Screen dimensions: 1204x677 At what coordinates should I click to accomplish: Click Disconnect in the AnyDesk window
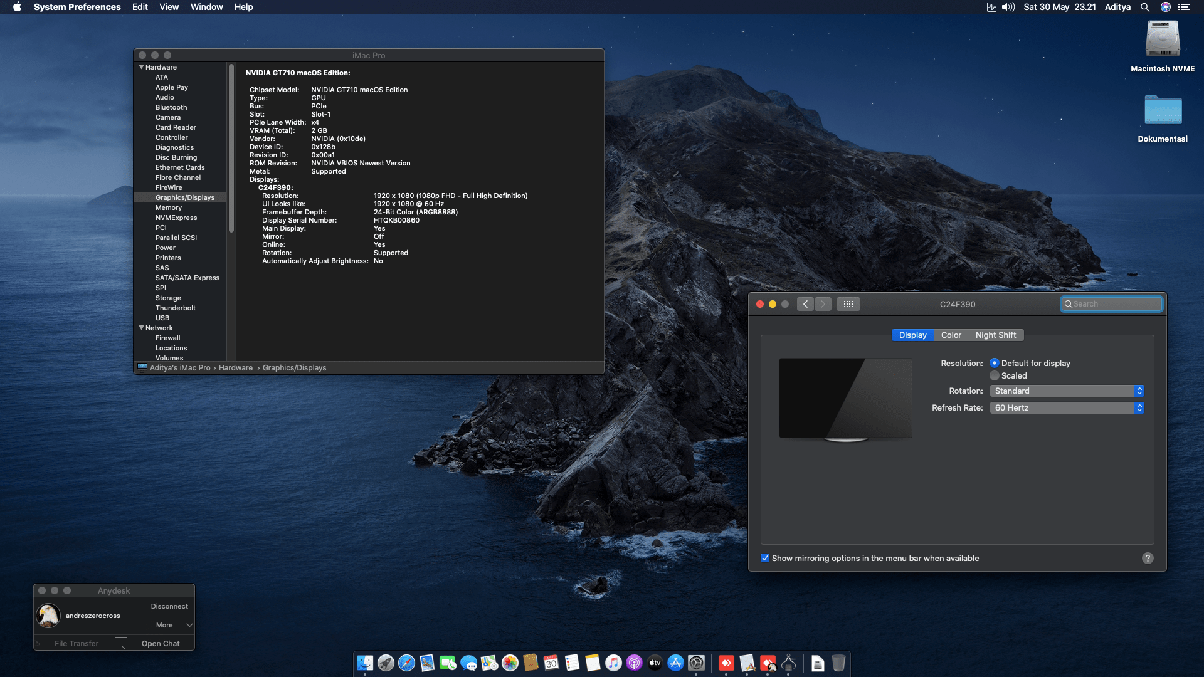(169, 606)
